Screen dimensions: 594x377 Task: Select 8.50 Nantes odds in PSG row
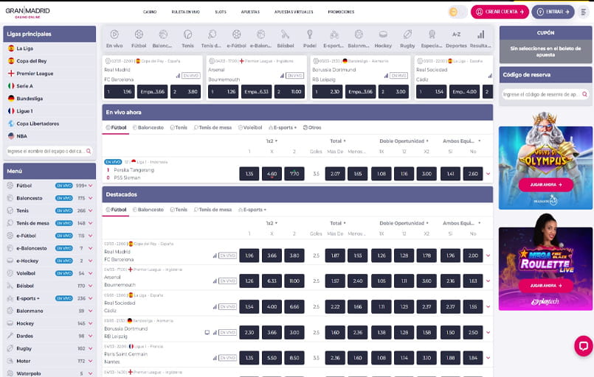pos(294,358)
